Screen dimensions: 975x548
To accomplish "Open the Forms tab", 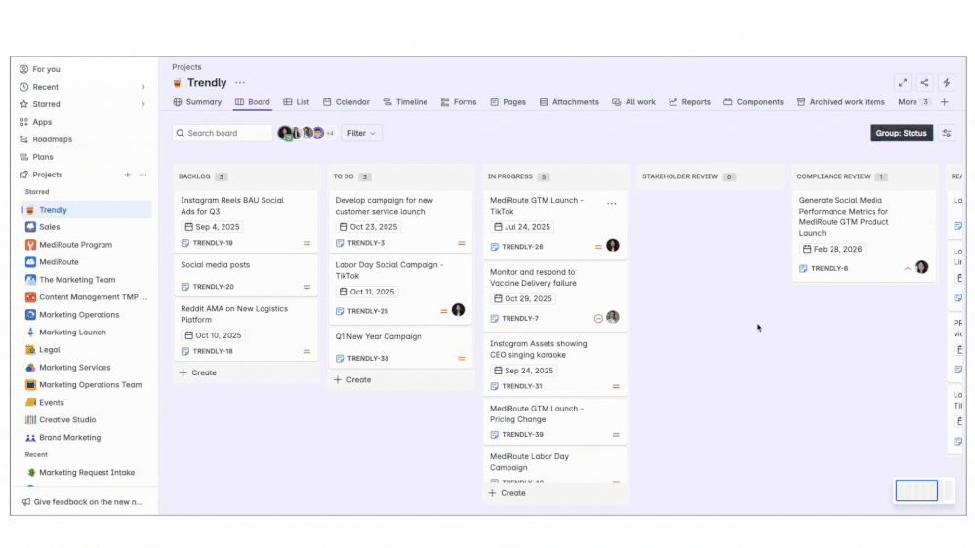I will coord(459,102).
